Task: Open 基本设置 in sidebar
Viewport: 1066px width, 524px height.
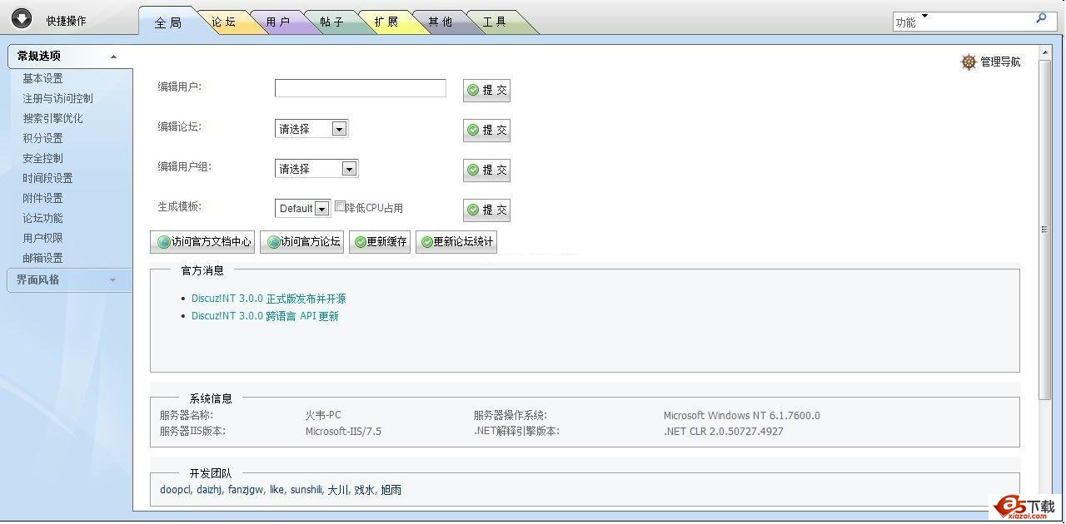Action: pos(42,78)
